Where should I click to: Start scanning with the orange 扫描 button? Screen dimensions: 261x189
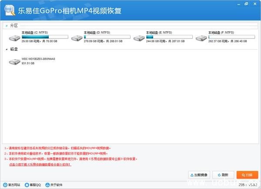tap(247, 175)
